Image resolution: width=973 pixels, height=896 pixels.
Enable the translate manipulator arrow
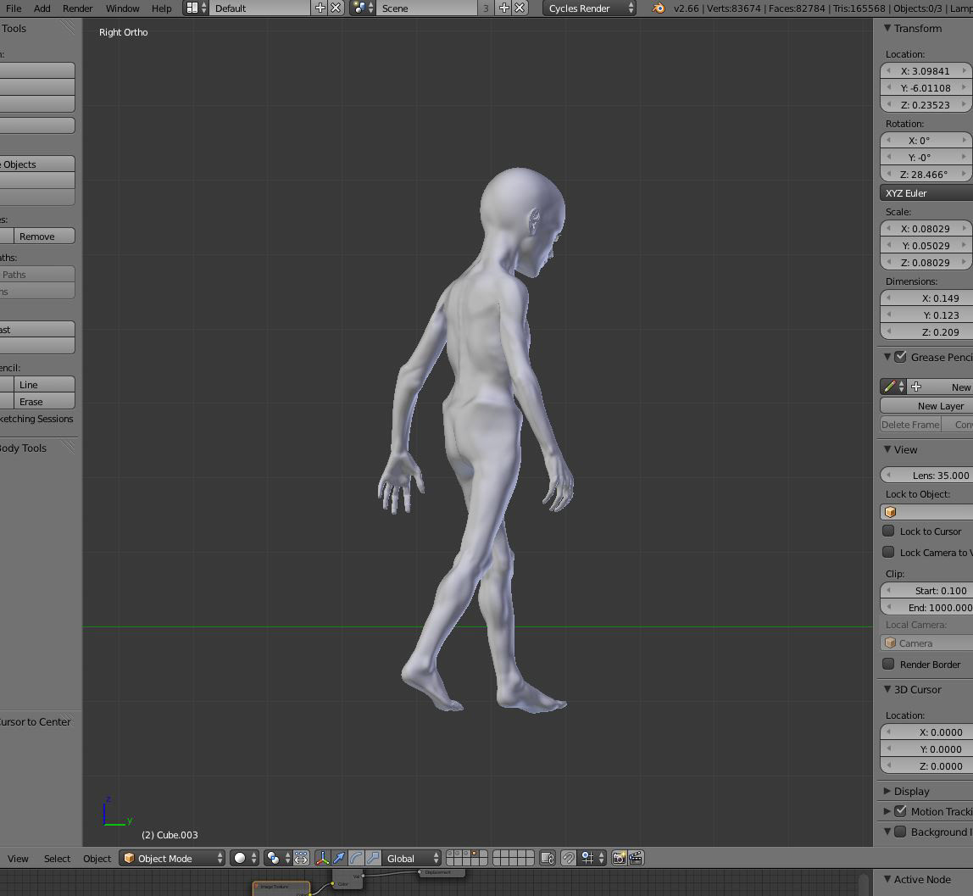click(339, 858)
